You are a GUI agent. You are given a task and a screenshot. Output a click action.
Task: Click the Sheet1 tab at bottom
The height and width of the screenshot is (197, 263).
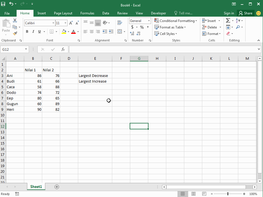36,187
